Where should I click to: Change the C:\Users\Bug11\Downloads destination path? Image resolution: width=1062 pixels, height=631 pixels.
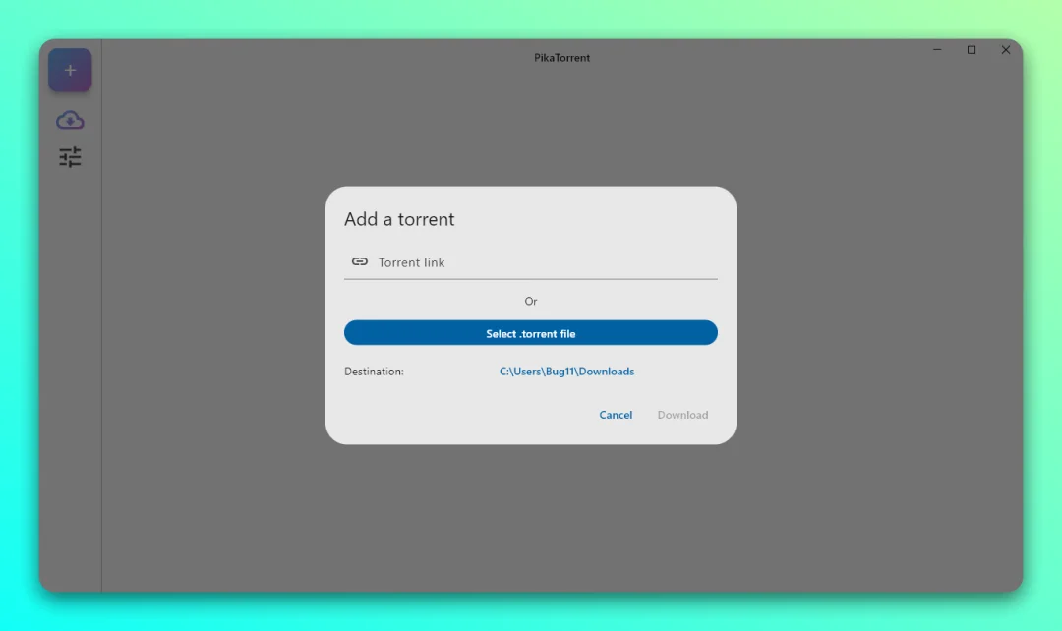point(567,371)
